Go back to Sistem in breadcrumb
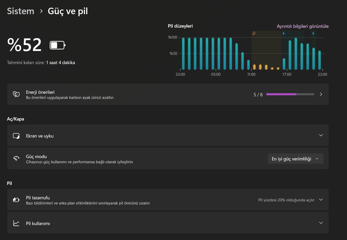 tap(21, 11)
